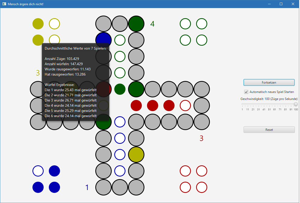The image size is (300, 203).
Task: Click the red dice number 3
Action: (201, 138)
